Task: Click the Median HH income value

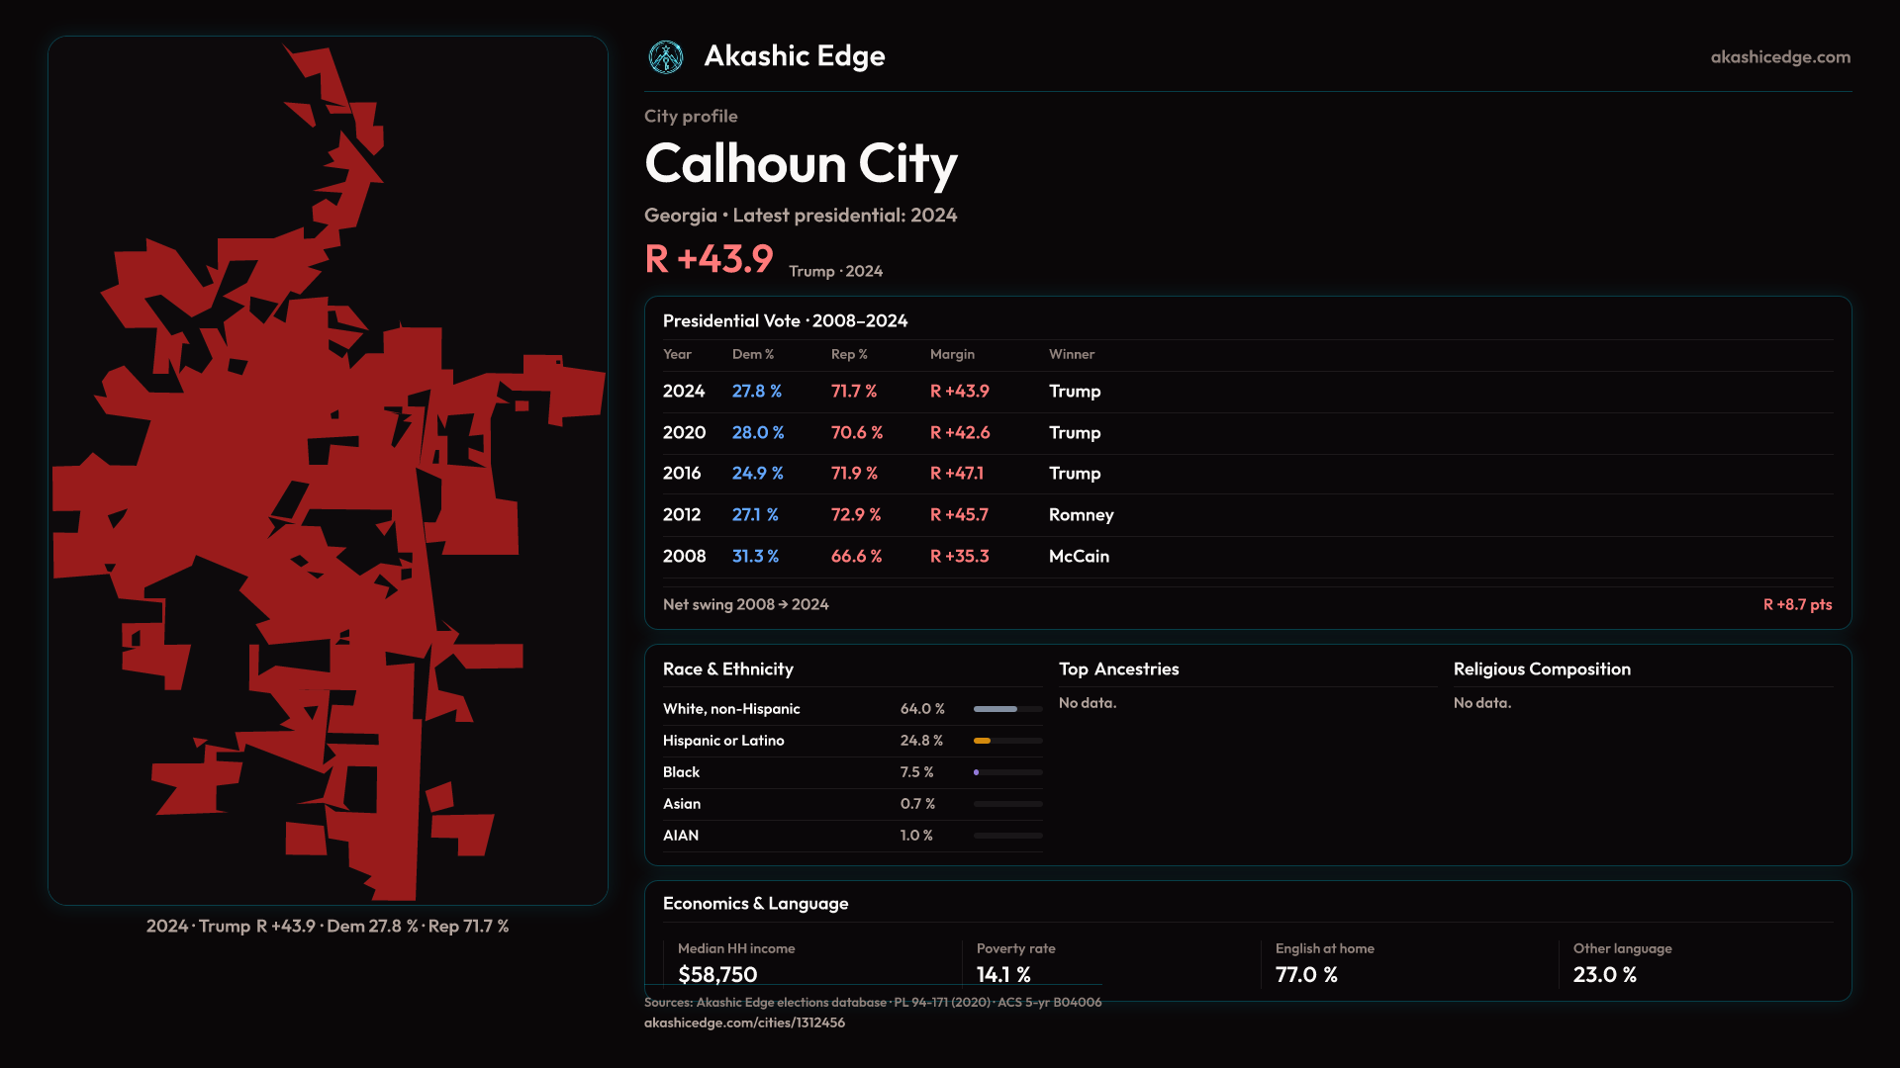Action: click(717, 974)
